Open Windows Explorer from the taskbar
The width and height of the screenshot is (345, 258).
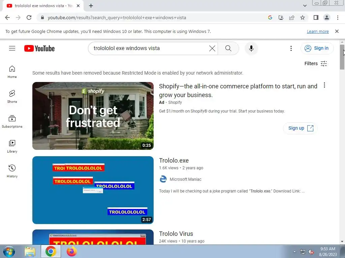(x=30, y=252)
